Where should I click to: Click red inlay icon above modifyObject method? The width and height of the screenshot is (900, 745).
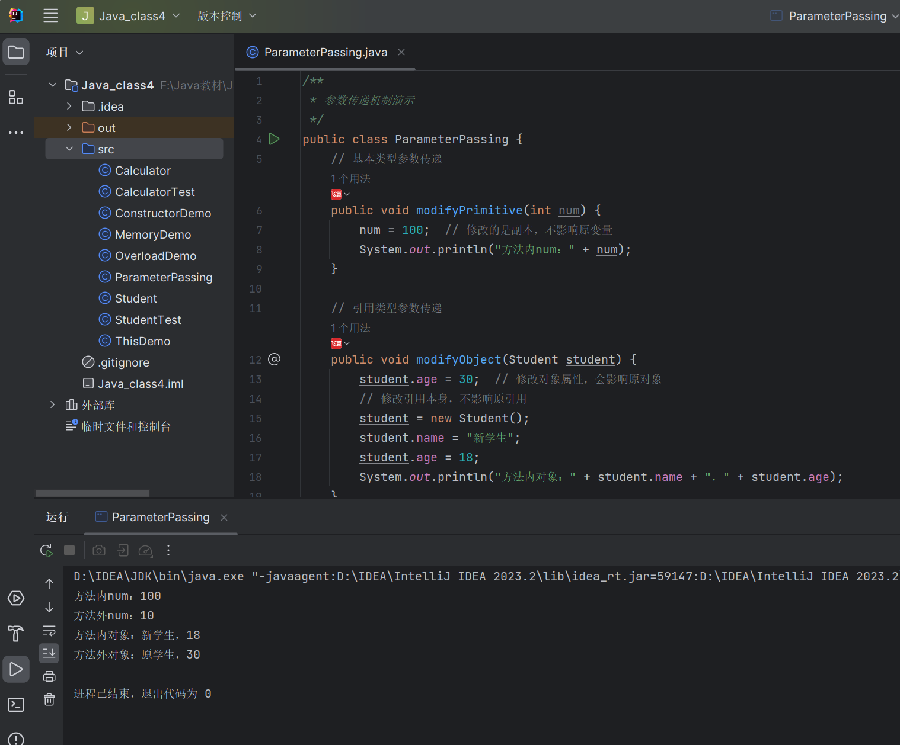pyautogui.click(x=336, y=343)
